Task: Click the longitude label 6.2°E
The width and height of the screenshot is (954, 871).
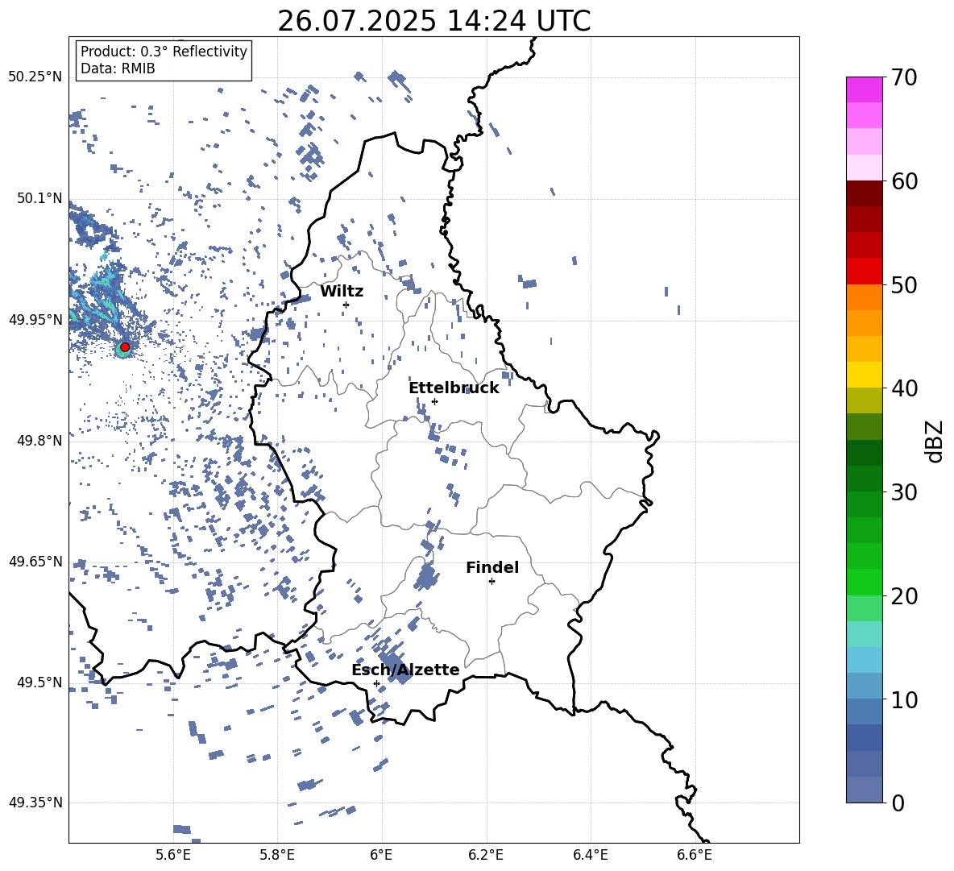Action: tap(486, 855)
